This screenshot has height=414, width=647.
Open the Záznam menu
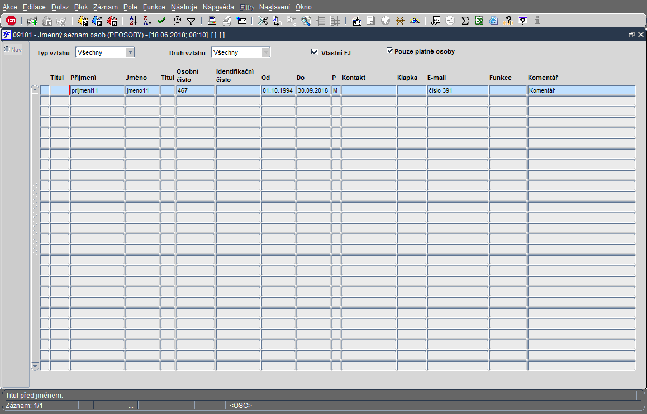tap(105, 7)
